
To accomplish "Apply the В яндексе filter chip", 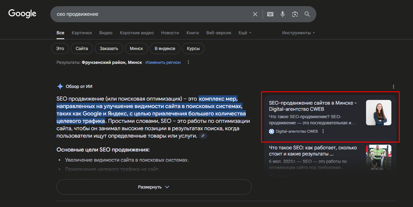I will click(165, 48).
